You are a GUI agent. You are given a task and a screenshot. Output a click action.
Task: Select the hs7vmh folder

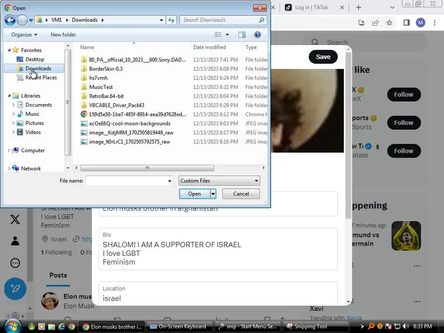(98, 78)
